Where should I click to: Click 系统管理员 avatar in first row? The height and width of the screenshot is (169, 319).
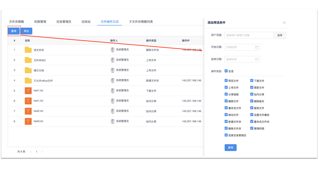[112, 50]
